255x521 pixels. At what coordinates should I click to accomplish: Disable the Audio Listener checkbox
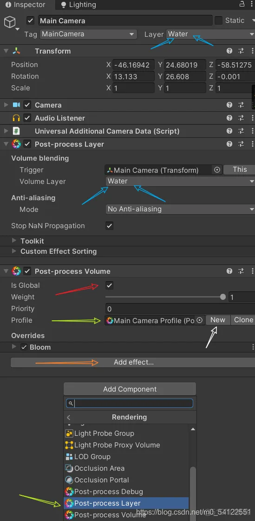[27, 118]
